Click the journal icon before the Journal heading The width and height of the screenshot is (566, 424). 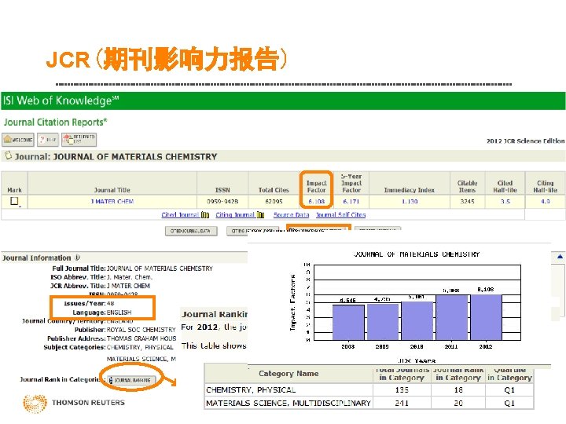pos(8,155)
